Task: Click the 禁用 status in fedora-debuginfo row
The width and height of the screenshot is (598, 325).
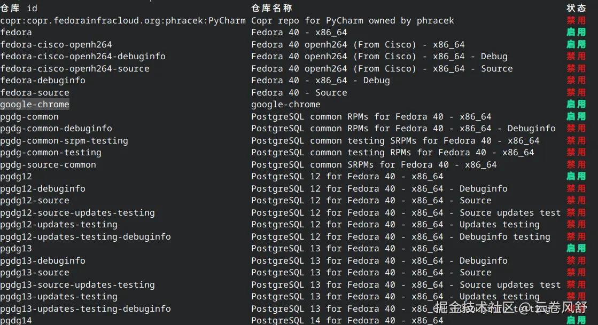Action: [576, 80]
